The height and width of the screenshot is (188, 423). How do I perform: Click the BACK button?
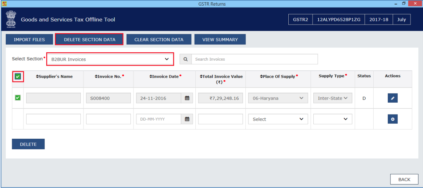pos(404,179)
